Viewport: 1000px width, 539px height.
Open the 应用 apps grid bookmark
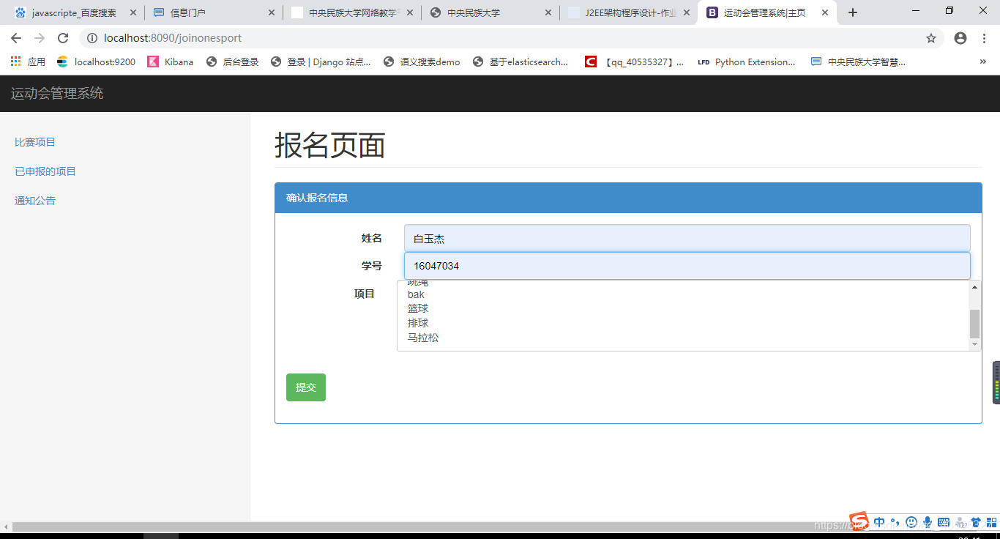click(x=28, y=62)
